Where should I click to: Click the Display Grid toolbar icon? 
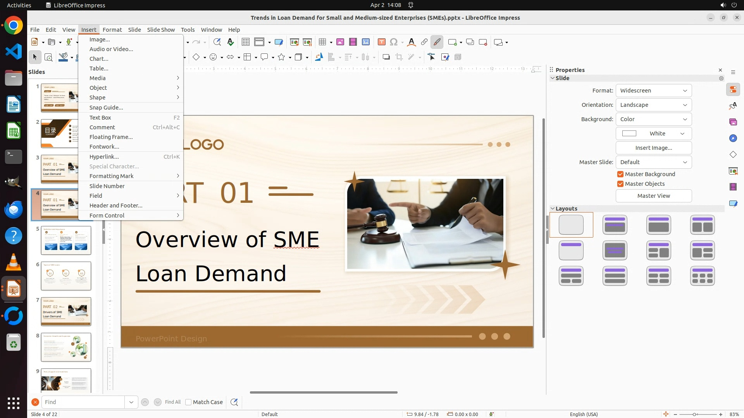(x=245, y=42)
